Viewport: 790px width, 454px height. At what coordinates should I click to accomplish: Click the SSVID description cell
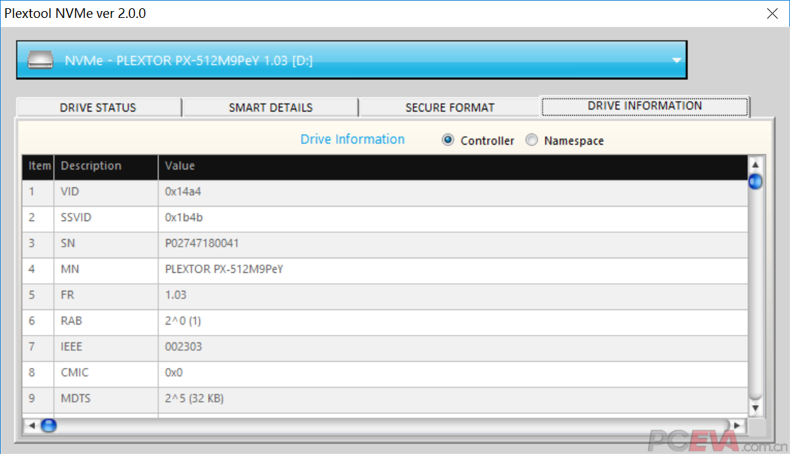[x=106, y=218]
